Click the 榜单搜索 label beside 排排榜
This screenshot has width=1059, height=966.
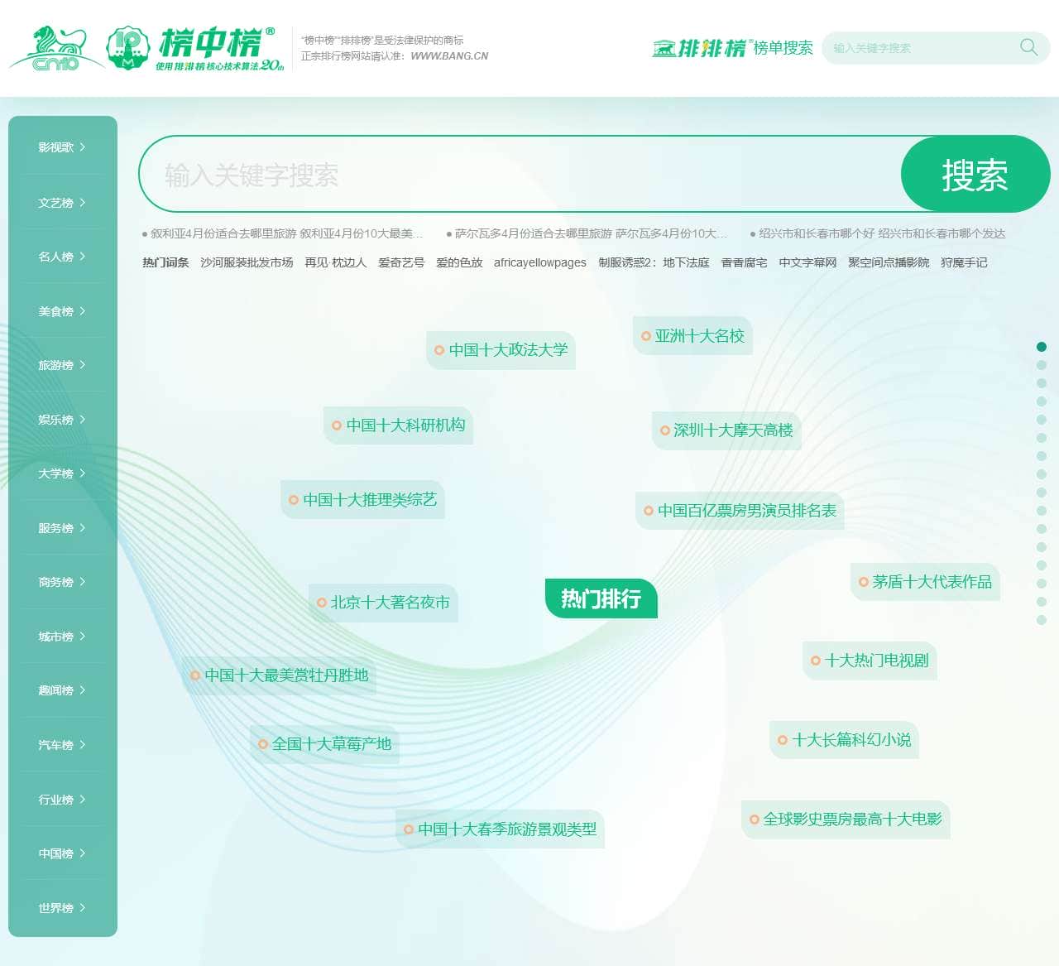(x=783, y=48)
